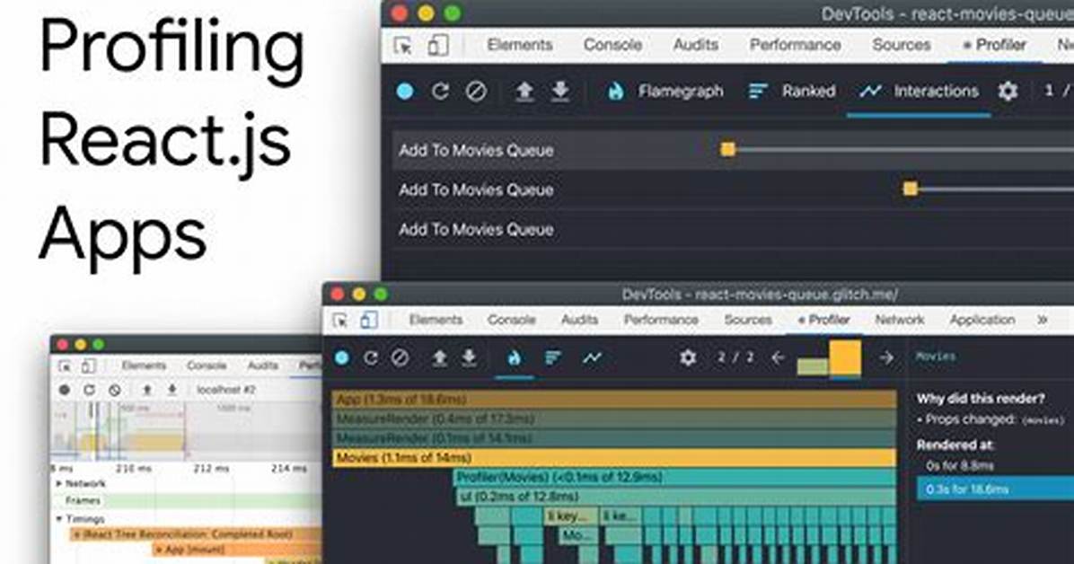
Task: Select second Add To Movies Queue interaction row
Action: click(733, 189)
